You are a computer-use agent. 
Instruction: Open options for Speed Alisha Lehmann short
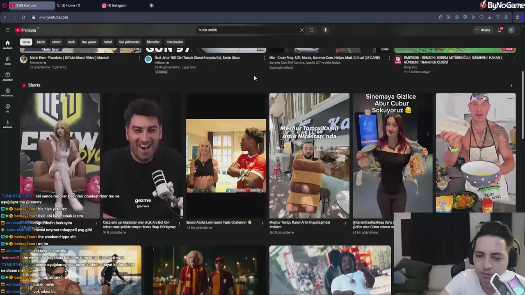262,223
